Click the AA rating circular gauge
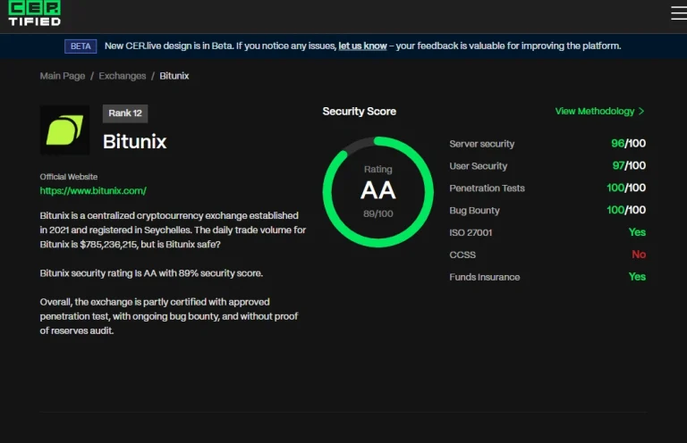The height and width of the screenshot is (443, 687). click(378, 191)
